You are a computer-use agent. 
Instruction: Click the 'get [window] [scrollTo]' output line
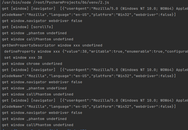click(28, 27)
